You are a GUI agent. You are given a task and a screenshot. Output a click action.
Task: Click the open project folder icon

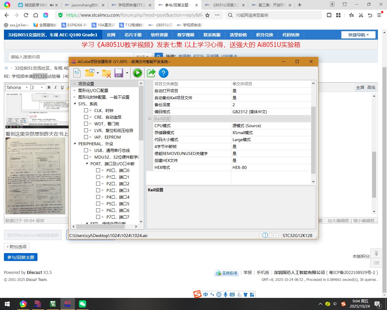coord(90,73)
